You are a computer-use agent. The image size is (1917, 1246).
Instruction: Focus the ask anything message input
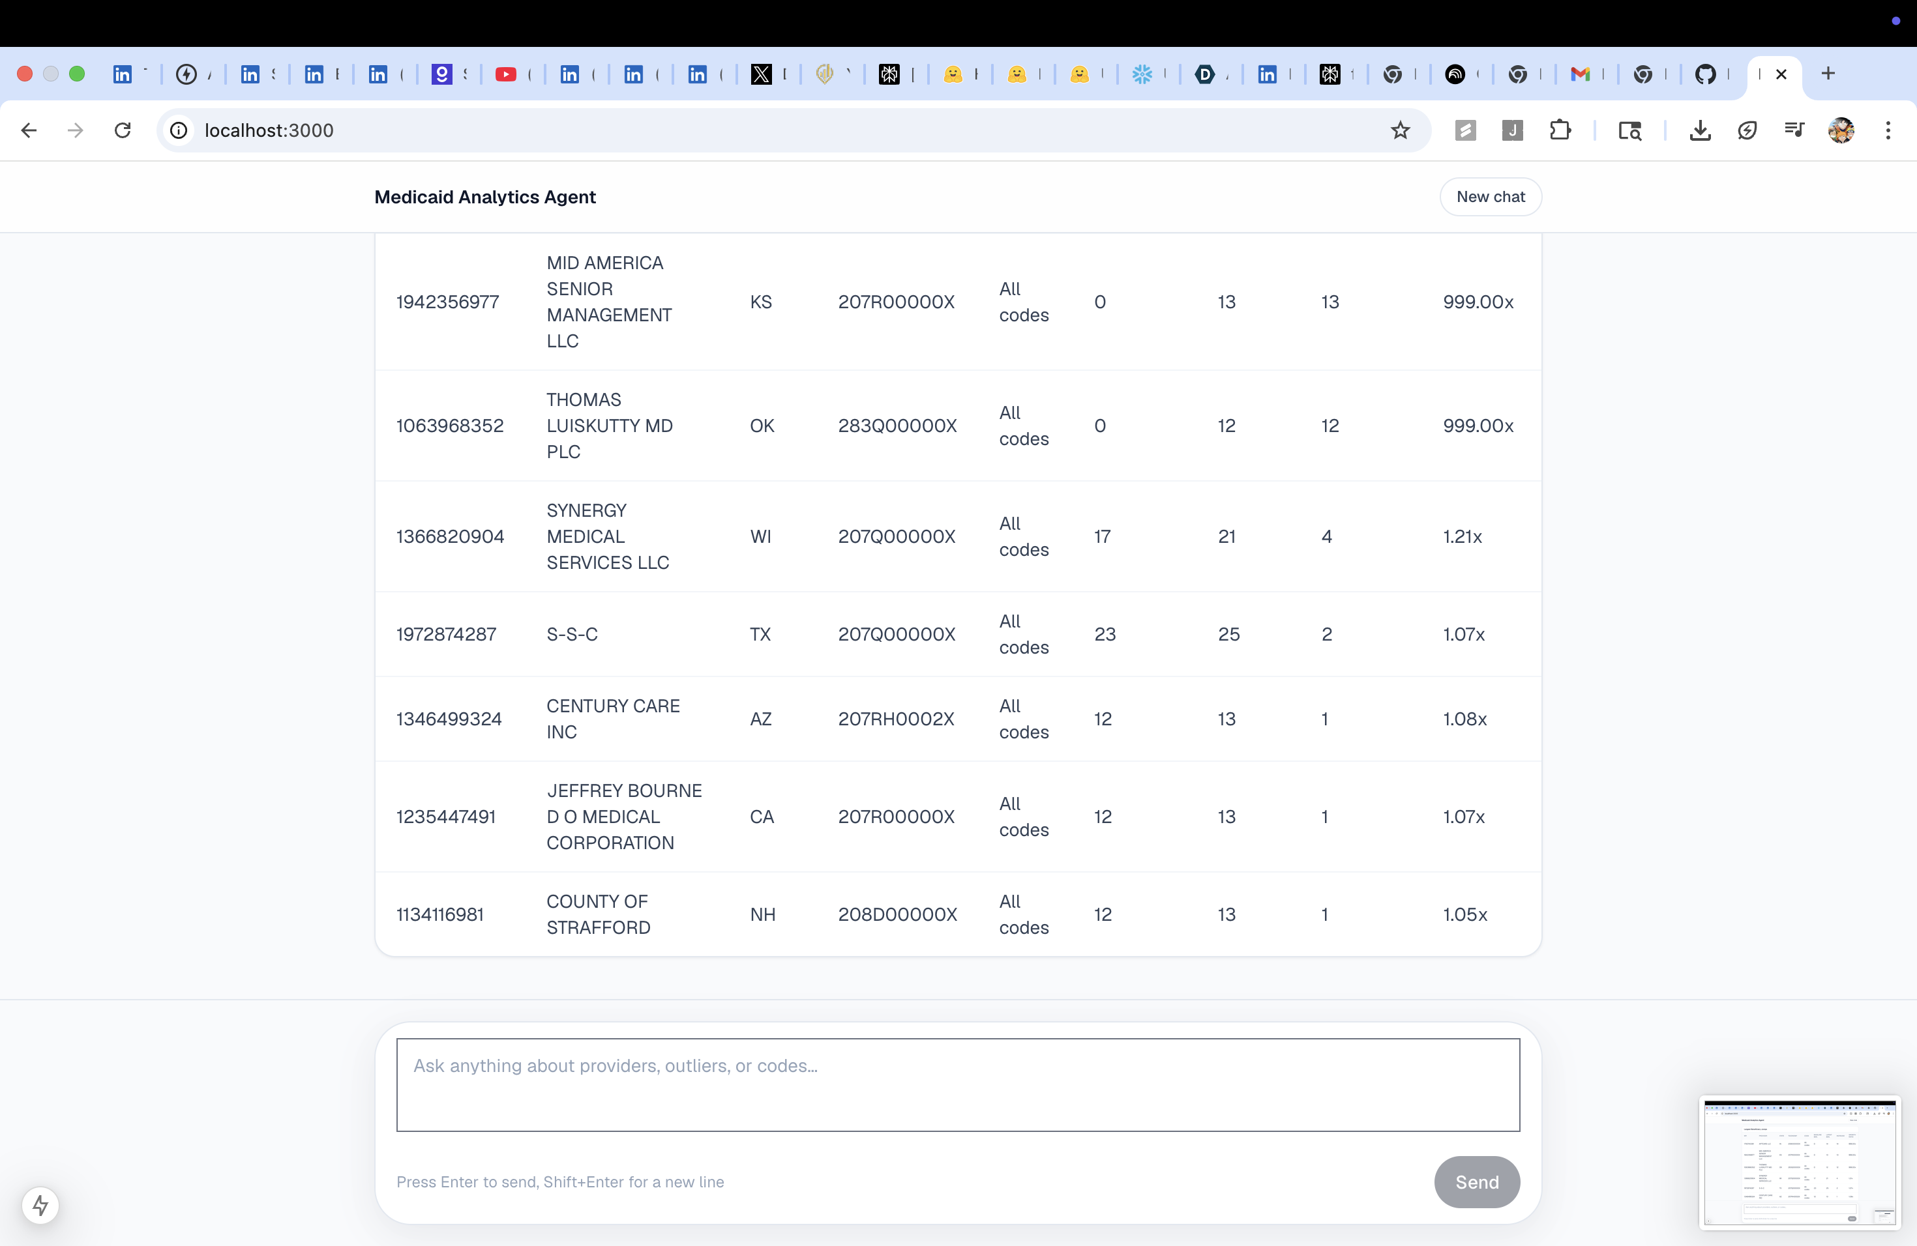click(958, 1084)
